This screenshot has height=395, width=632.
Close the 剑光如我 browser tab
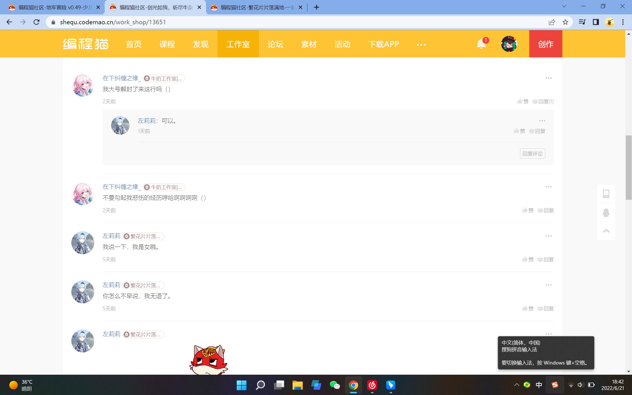point(199,7)
